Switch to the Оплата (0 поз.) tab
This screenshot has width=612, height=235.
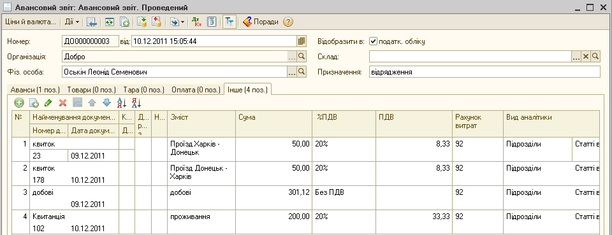click(x=196, y=90)
